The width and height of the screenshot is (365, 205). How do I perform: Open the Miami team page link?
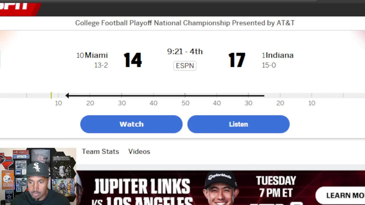click(x=96, y=55)
